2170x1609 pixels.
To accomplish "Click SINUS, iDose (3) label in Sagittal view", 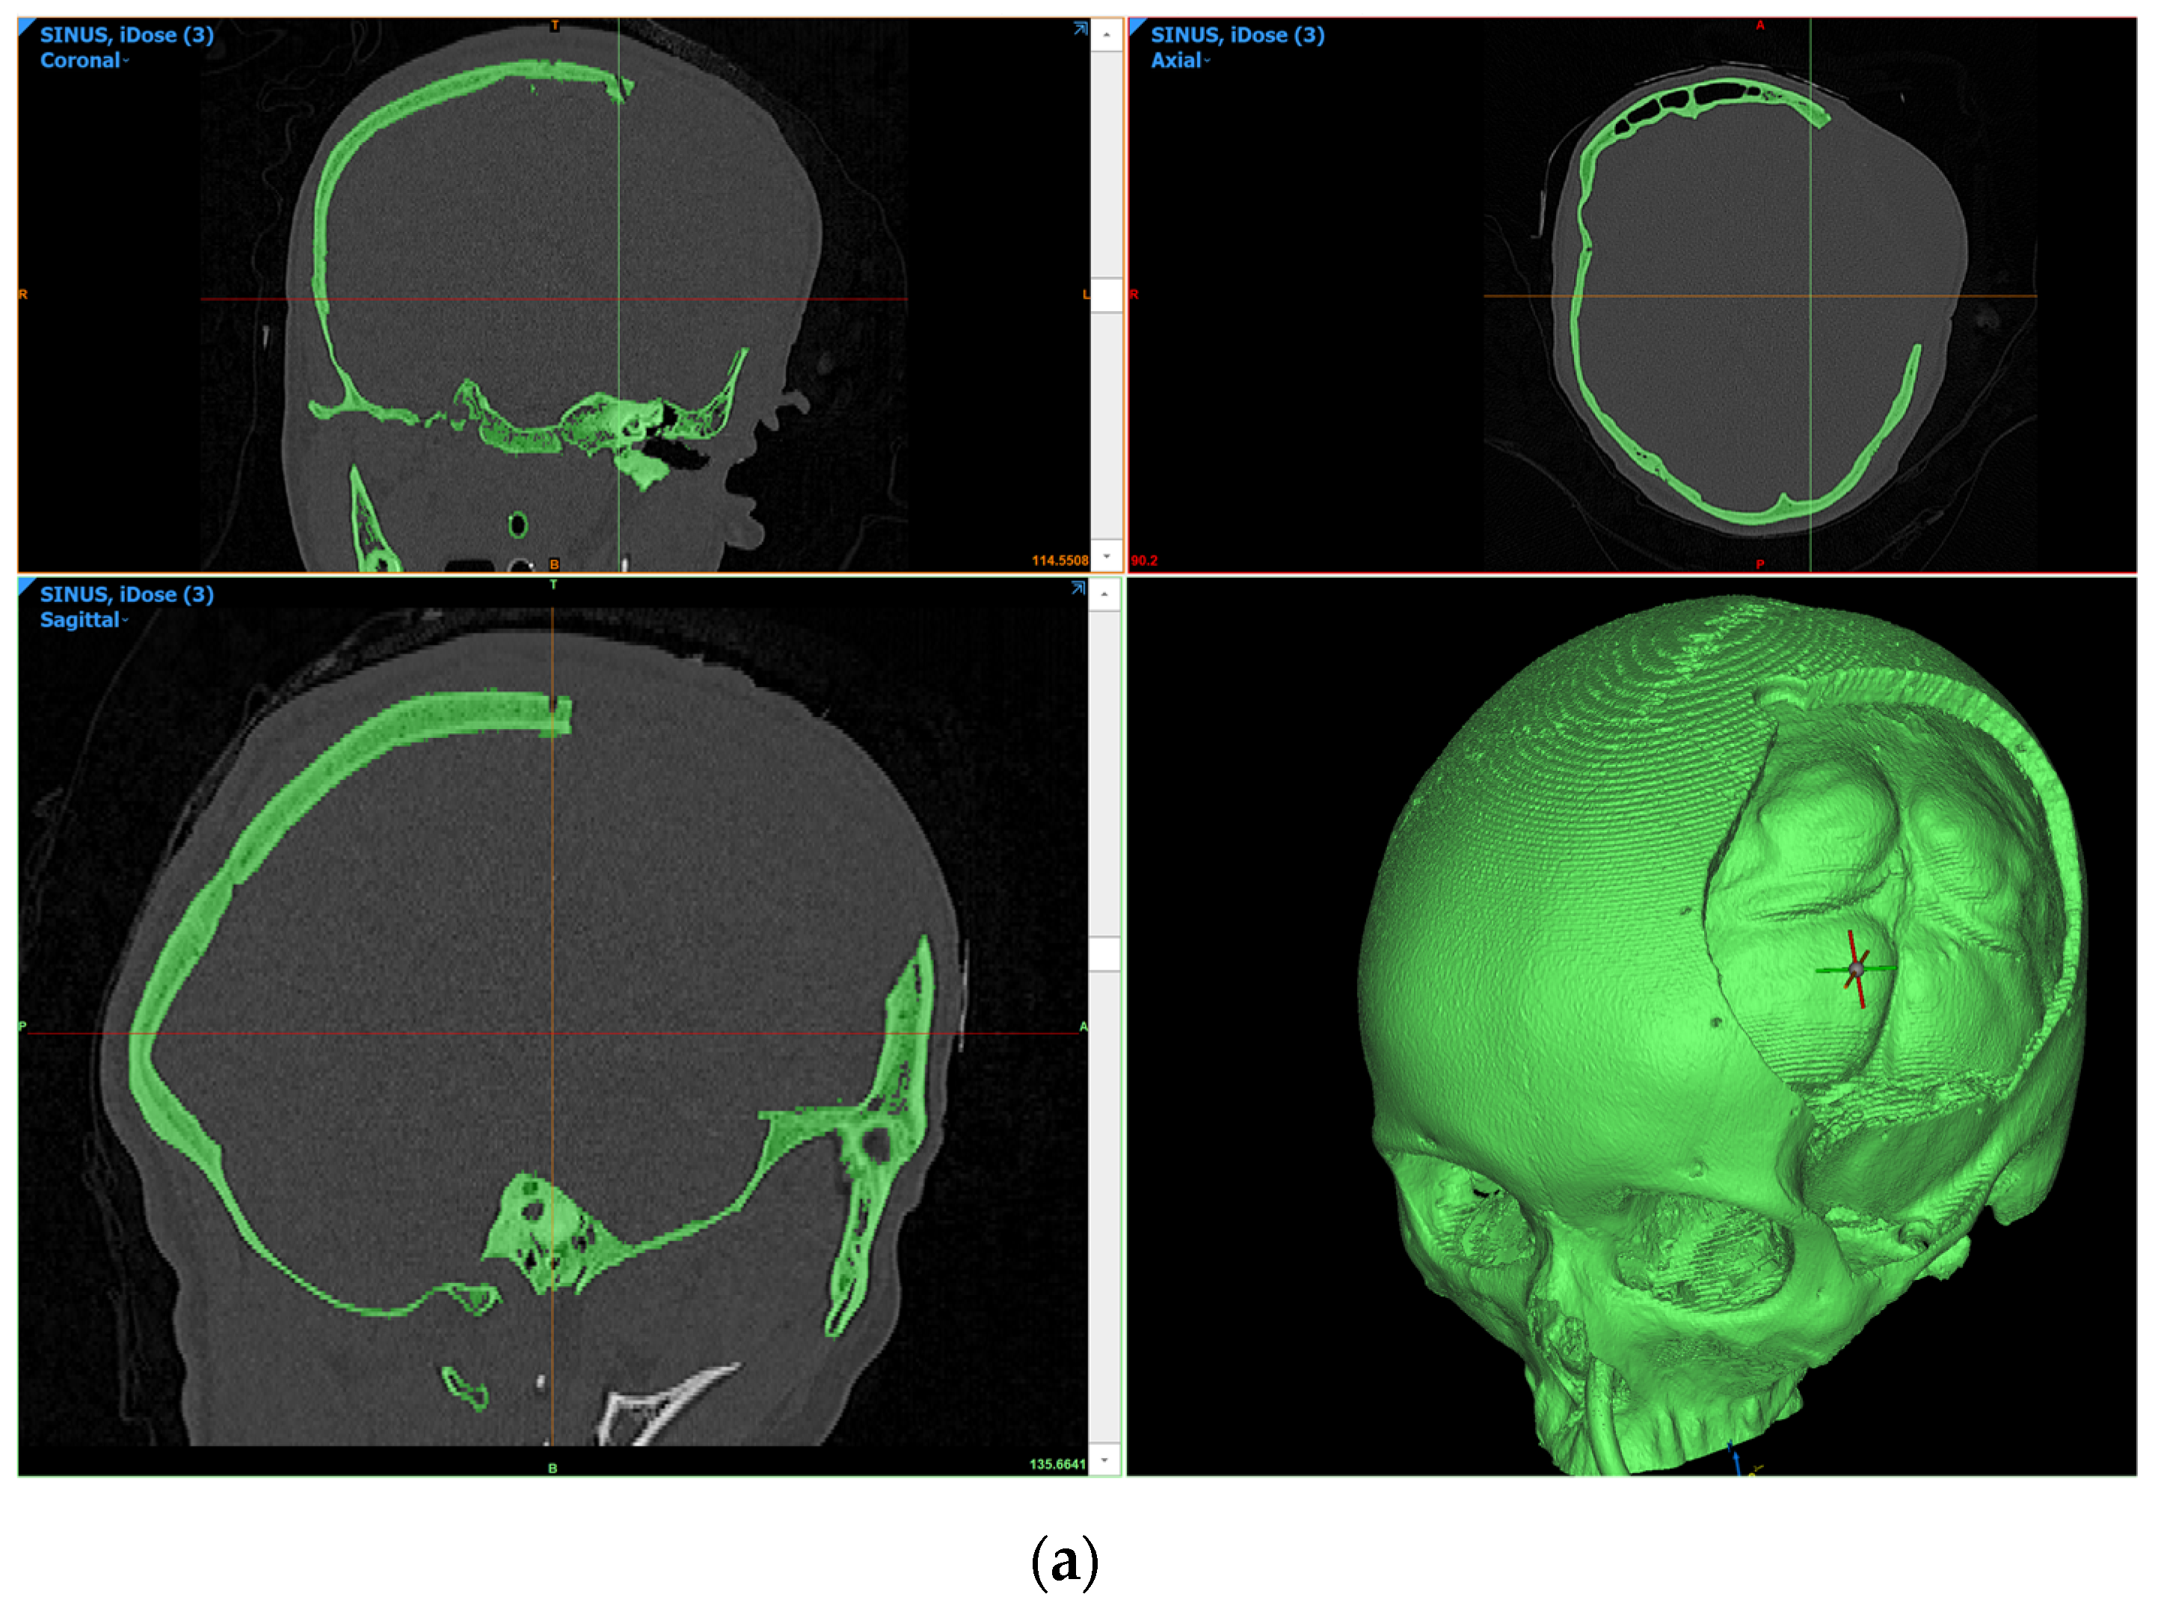I will coord(126,594).
